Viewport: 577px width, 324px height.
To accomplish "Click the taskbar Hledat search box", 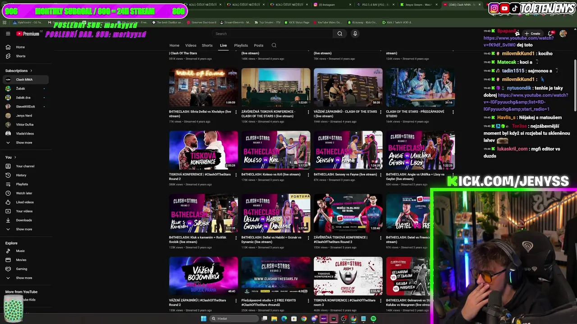I will [234, 319].
